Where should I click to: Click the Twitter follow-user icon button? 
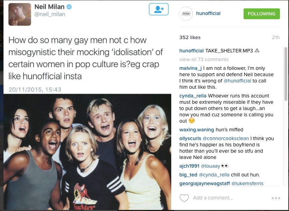159,9
